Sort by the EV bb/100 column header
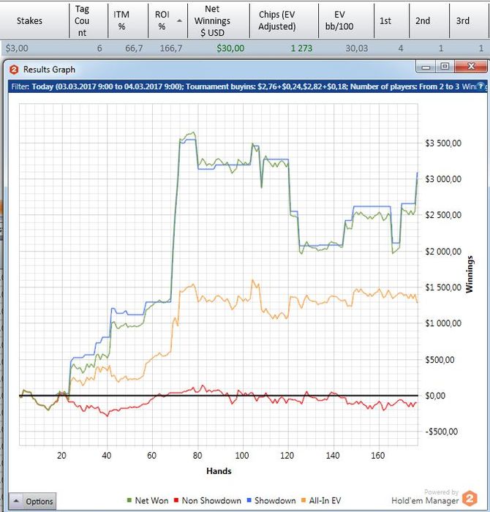 click(346, 21)
